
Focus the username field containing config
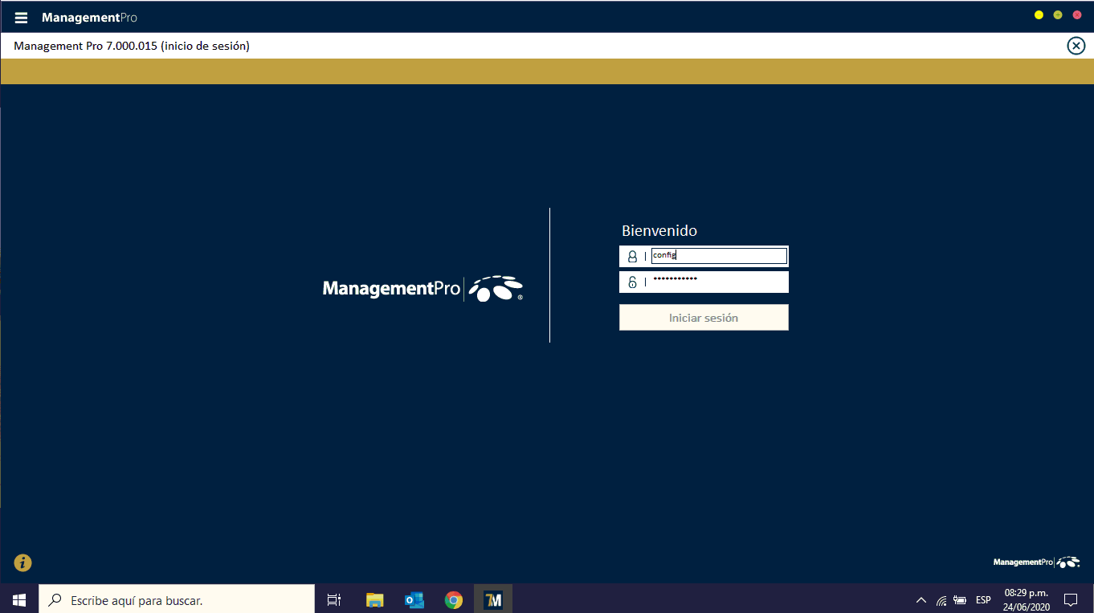pos(718,256)
